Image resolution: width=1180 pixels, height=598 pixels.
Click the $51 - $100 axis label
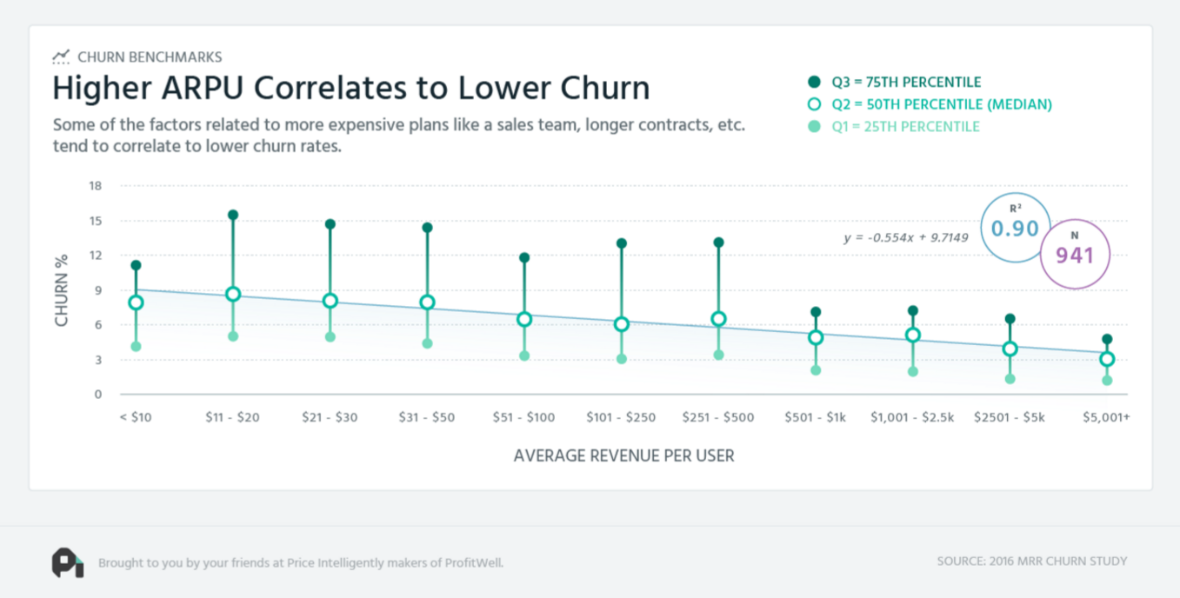[x=523, y=417]
